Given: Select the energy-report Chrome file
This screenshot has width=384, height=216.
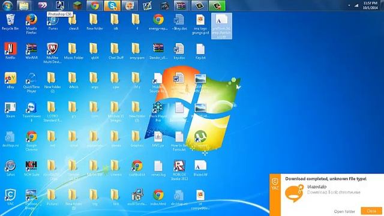Looking at the screenshot, I should coord(158,22).
